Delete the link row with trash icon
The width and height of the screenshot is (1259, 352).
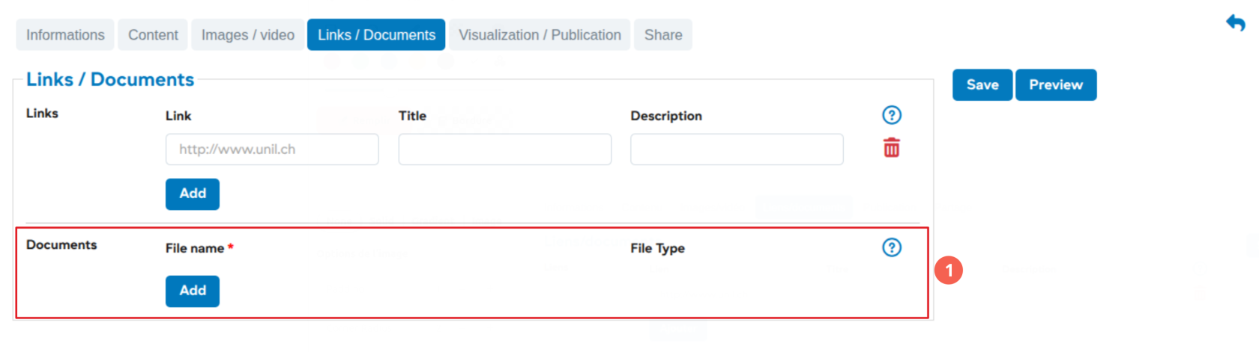(x=891, y=148)
